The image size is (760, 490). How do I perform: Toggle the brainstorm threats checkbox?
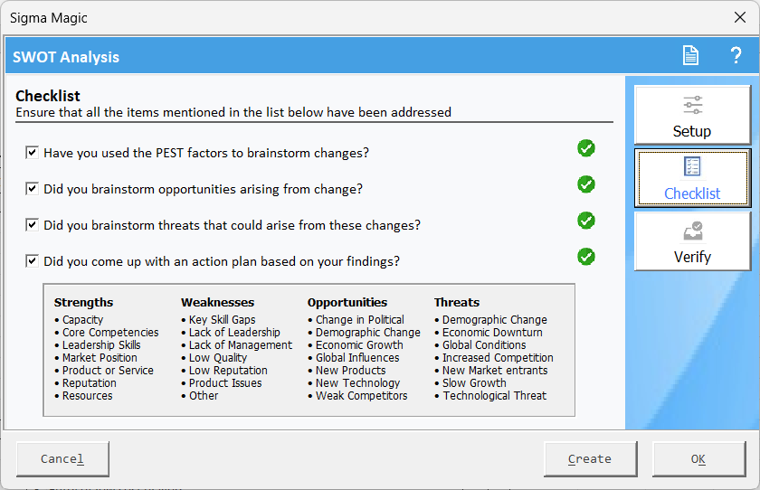[32, 225]
